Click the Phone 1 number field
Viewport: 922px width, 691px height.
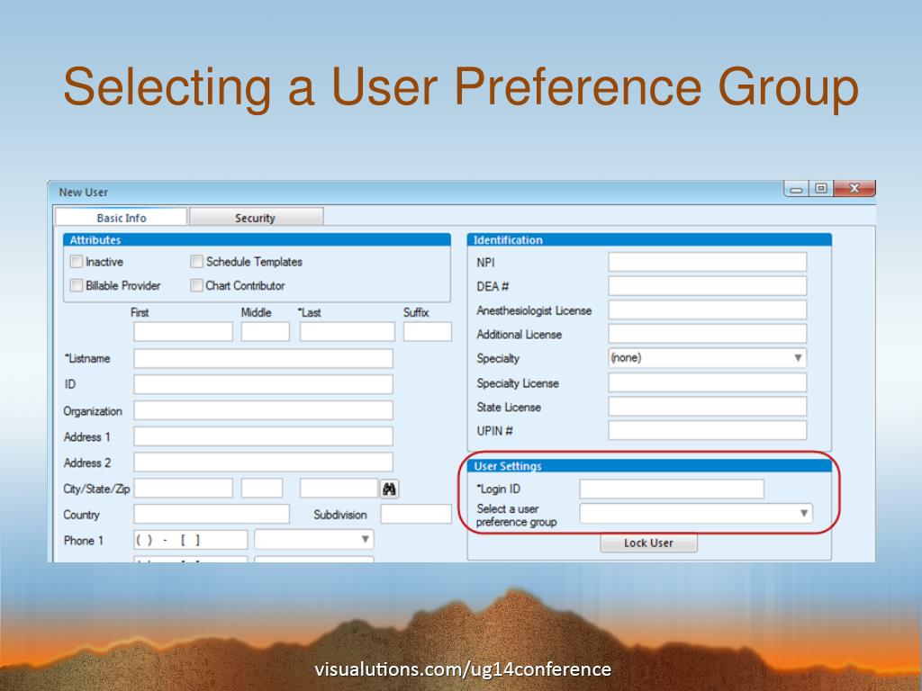click(x=191, y=540)
